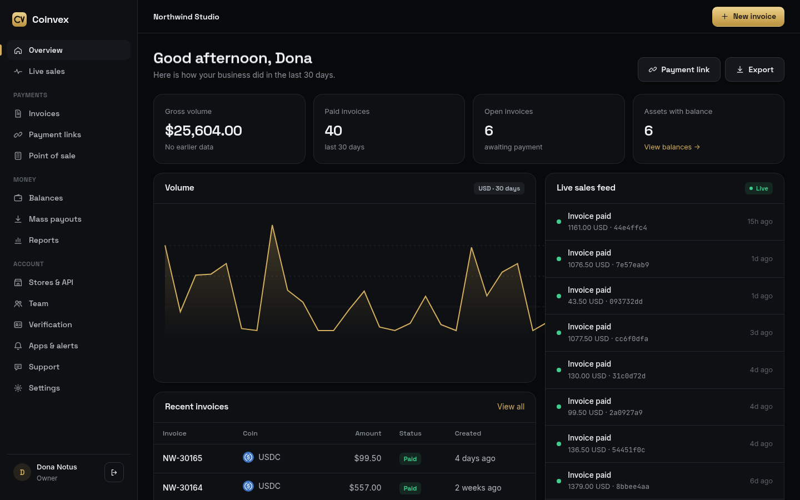This screenshot has width=800, height=500.
Task: Select feed entry 130.00 USD · 31c0d72d
Action: (x=664, y=370)
